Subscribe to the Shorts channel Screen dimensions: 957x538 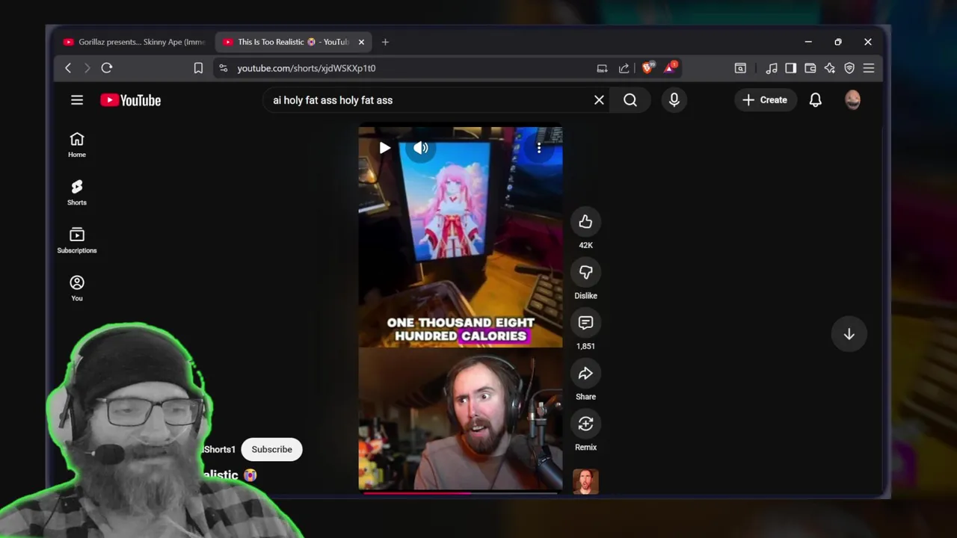click(x=271, y=449)
